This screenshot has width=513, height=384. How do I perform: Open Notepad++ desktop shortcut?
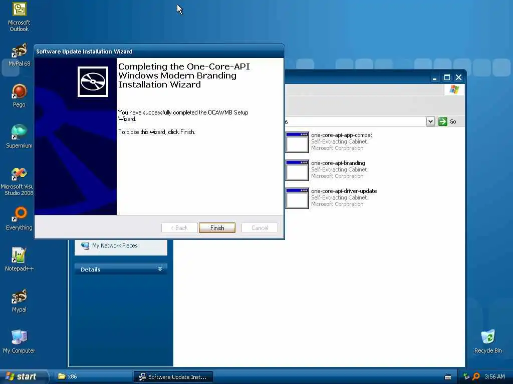pos(19,259)
